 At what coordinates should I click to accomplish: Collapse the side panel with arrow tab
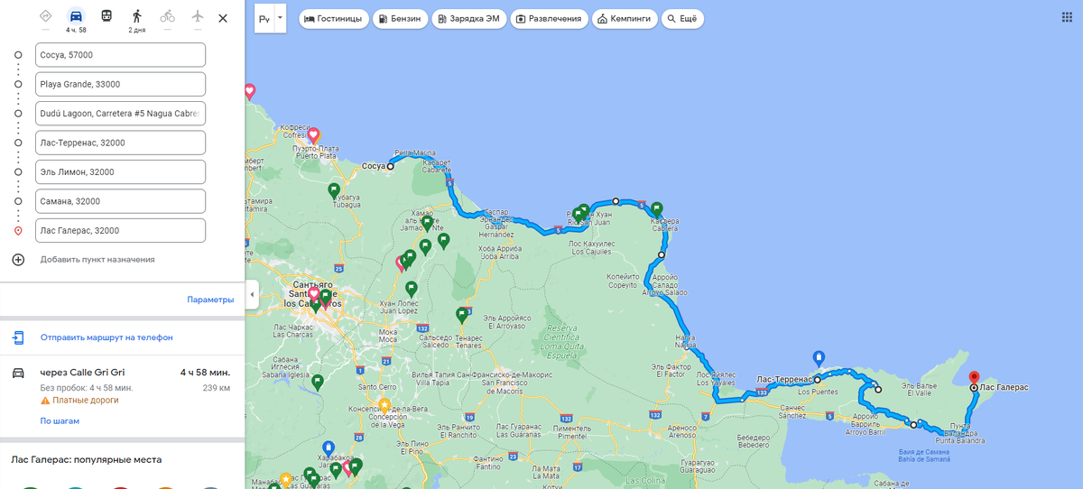[x=252, y=294]
